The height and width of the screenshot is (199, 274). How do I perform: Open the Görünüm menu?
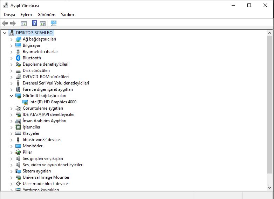coord(46,15)
